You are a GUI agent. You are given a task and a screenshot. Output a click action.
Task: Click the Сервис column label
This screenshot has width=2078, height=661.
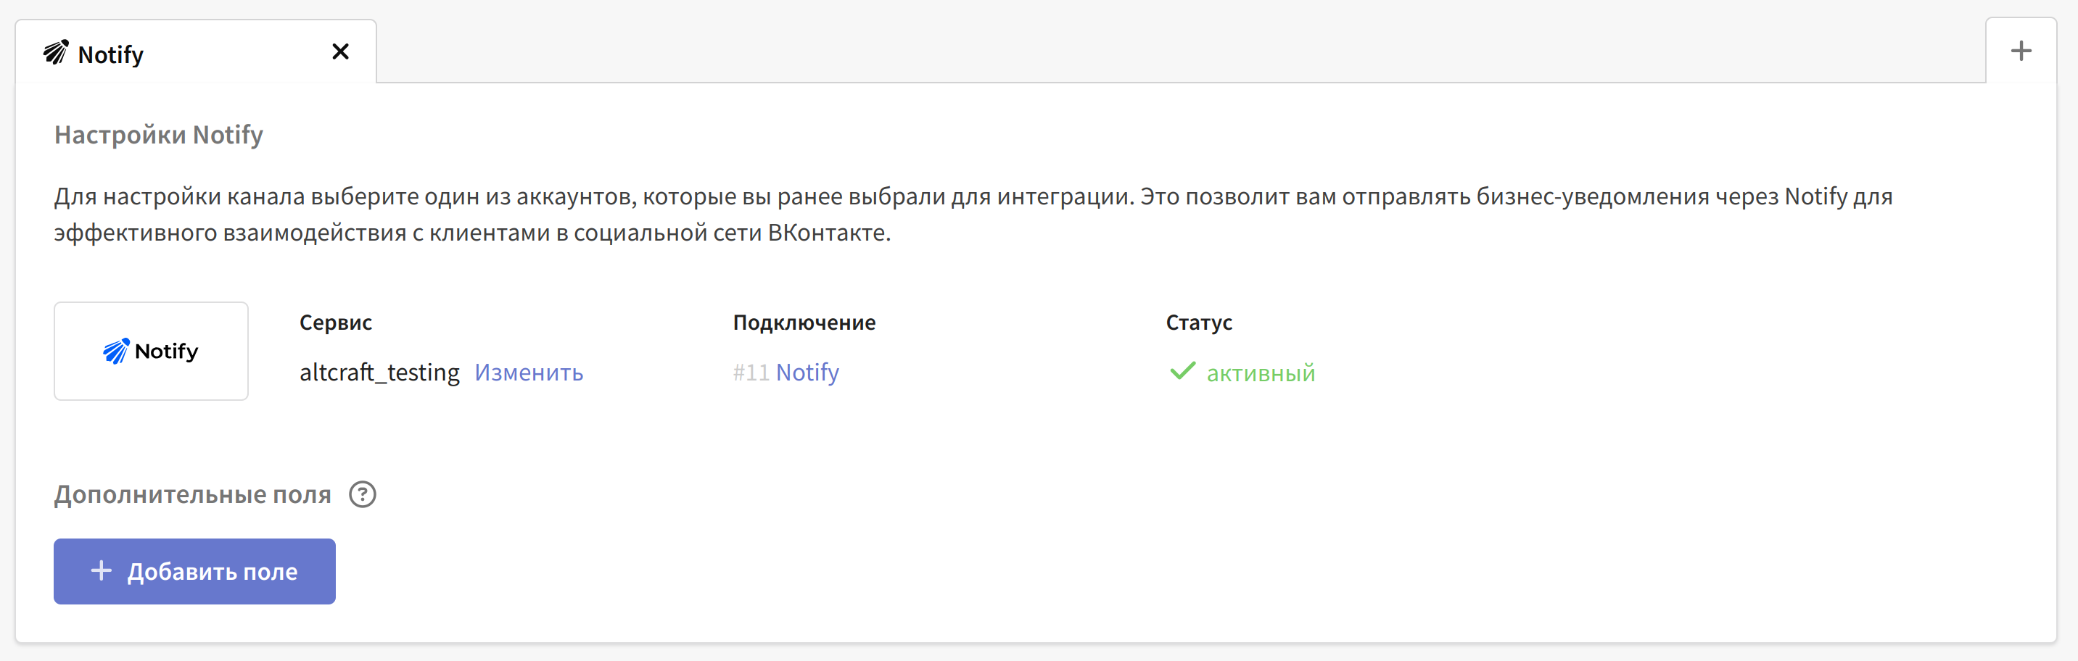(336, 323)
